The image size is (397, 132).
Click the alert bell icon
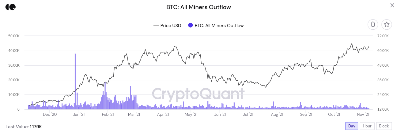(373, 24)
